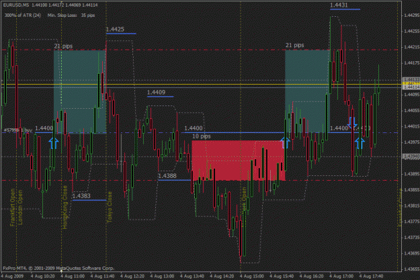Click 1.44215 on the price scale
The height and width of the screenshot is (280, 420).
point(412,47)
